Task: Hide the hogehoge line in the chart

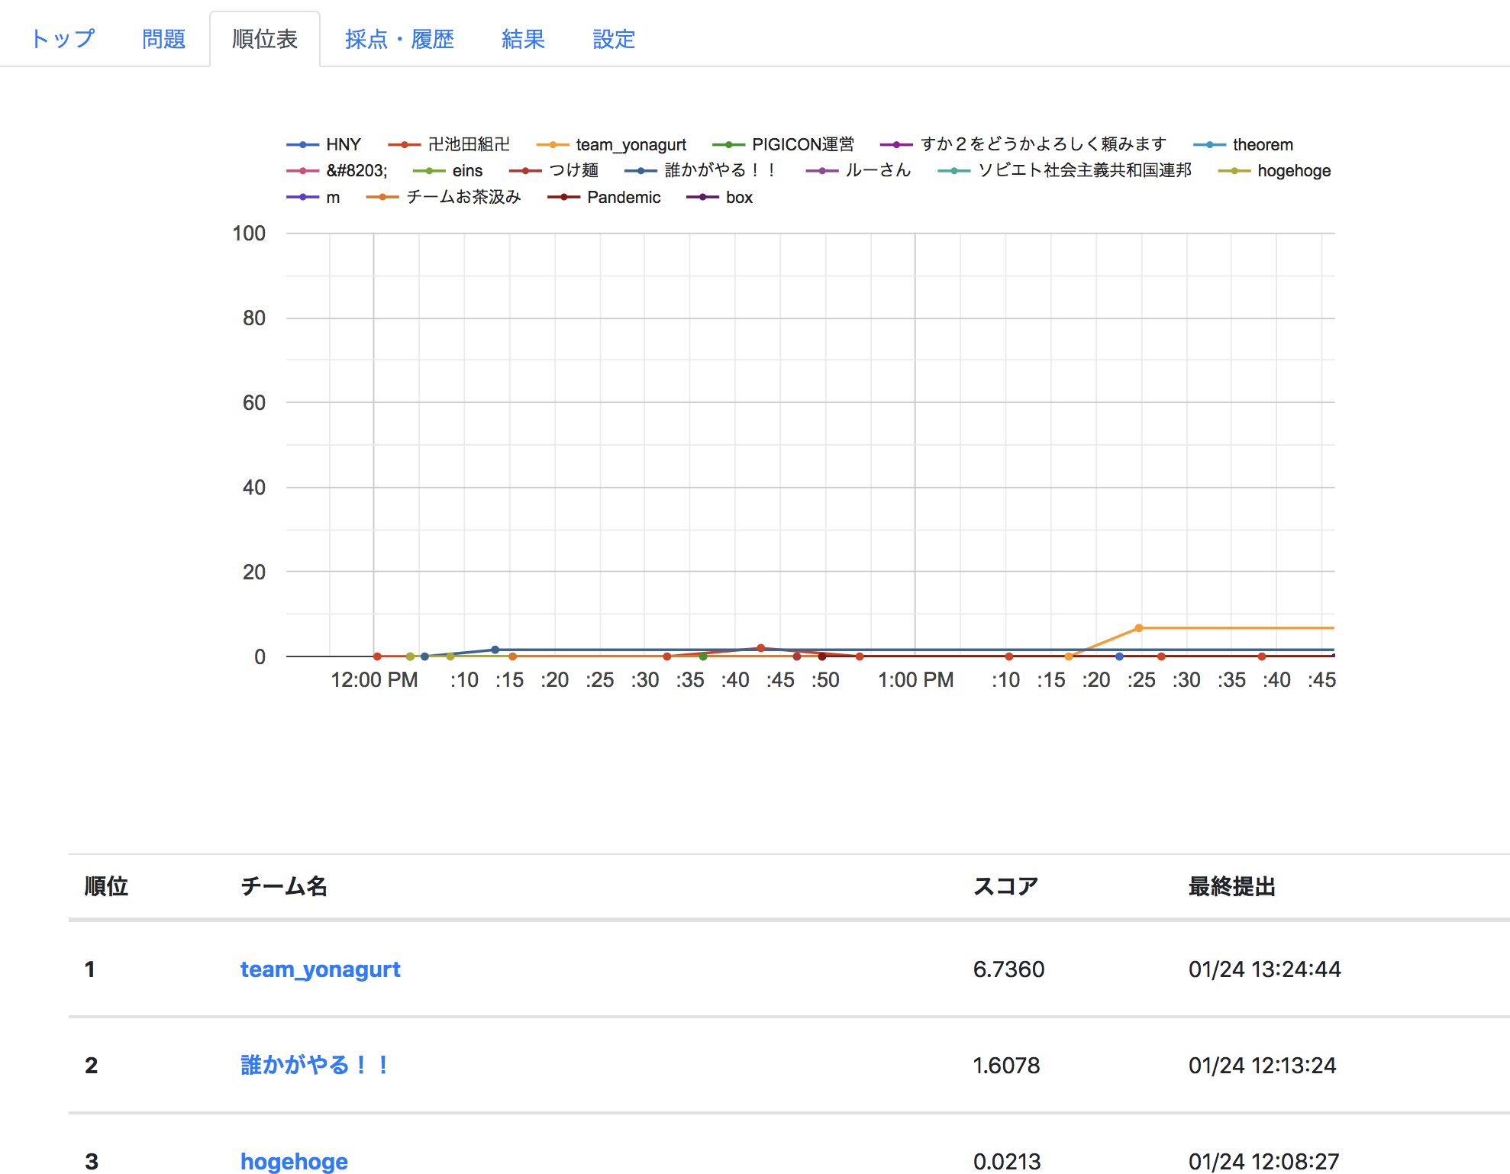Action: (x=1235, y=170)
